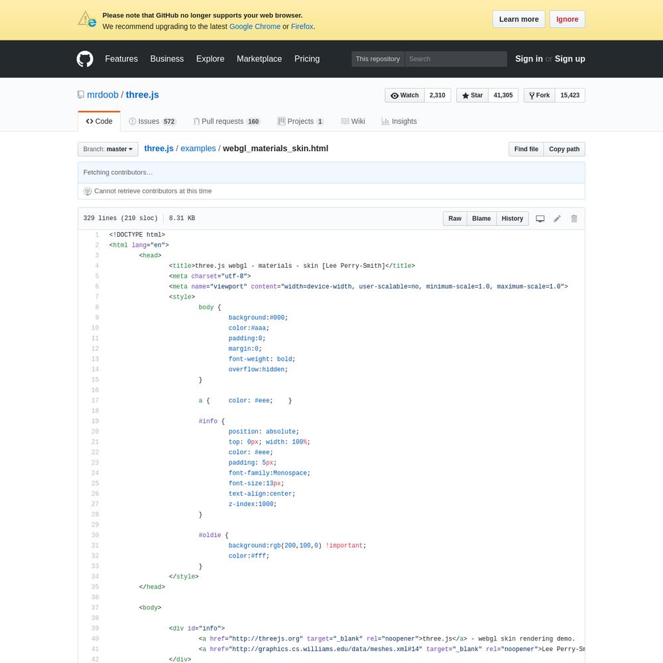Screen dimensions: 663x663
Task: Select line number 19 in the code
Action: pyautogui.click(x=95, y=421)
